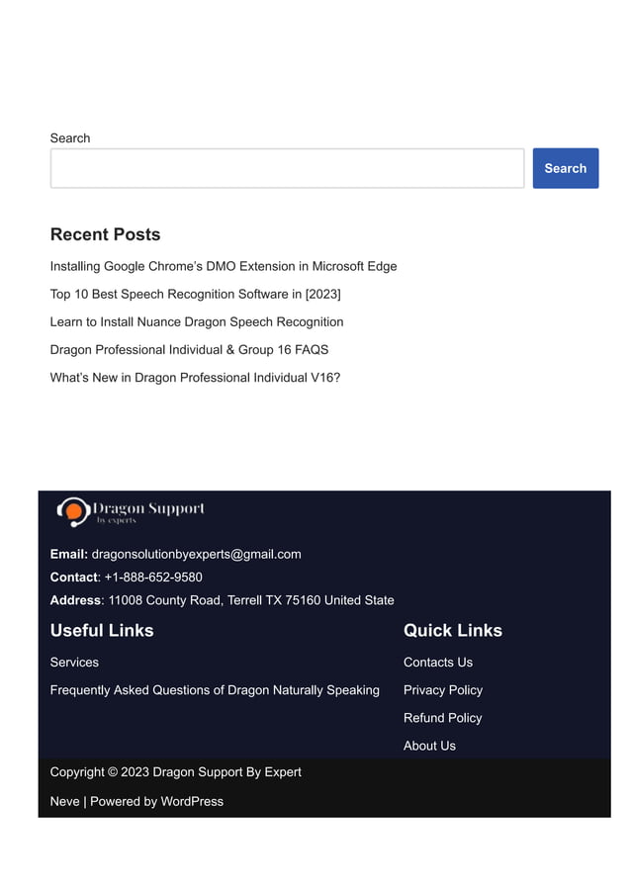
Task: Click the Dragon Support headset logo
Action: 73,511
